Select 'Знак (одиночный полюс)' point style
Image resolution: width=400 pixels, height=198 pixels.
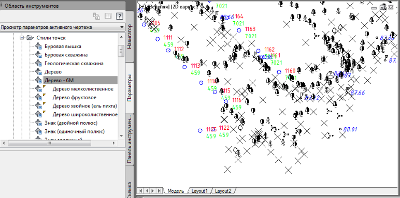[75, 132]
